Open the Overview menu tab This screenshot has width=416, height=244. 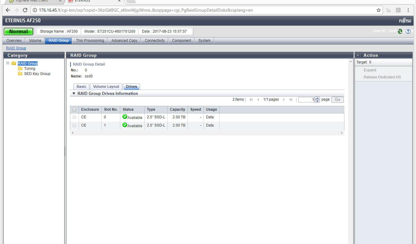tap(14, 41)
